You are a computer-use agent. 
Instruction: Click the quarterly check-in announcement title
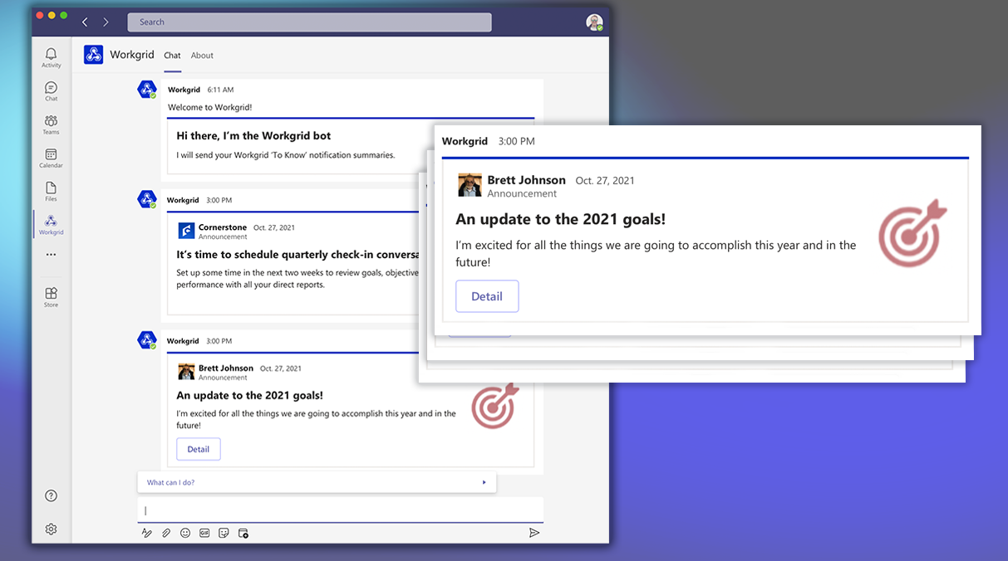click(x=297, y=256)
